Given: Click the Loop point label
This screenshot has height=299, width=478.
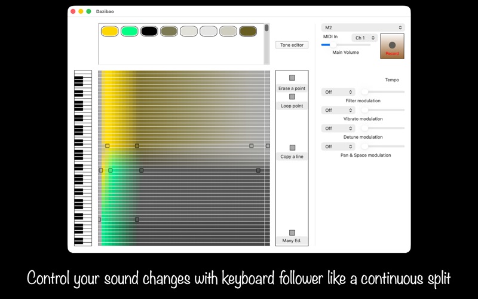Looking at the screenshot, I should 292,106.
